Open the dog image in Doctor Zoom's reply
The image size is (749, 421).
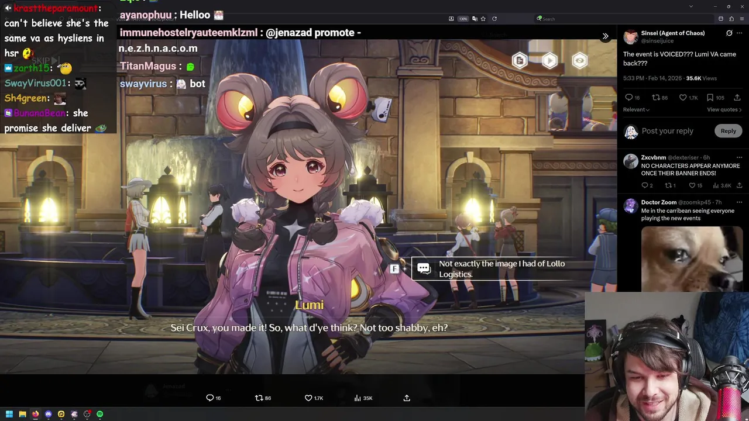pyautogui.click(x=692, y=258)
